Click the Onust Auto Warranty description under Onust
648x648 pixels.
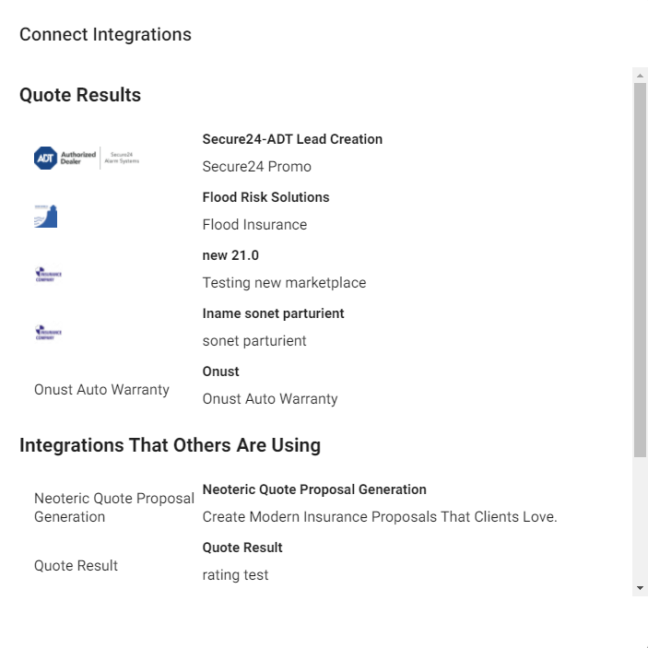pos(270,399)
